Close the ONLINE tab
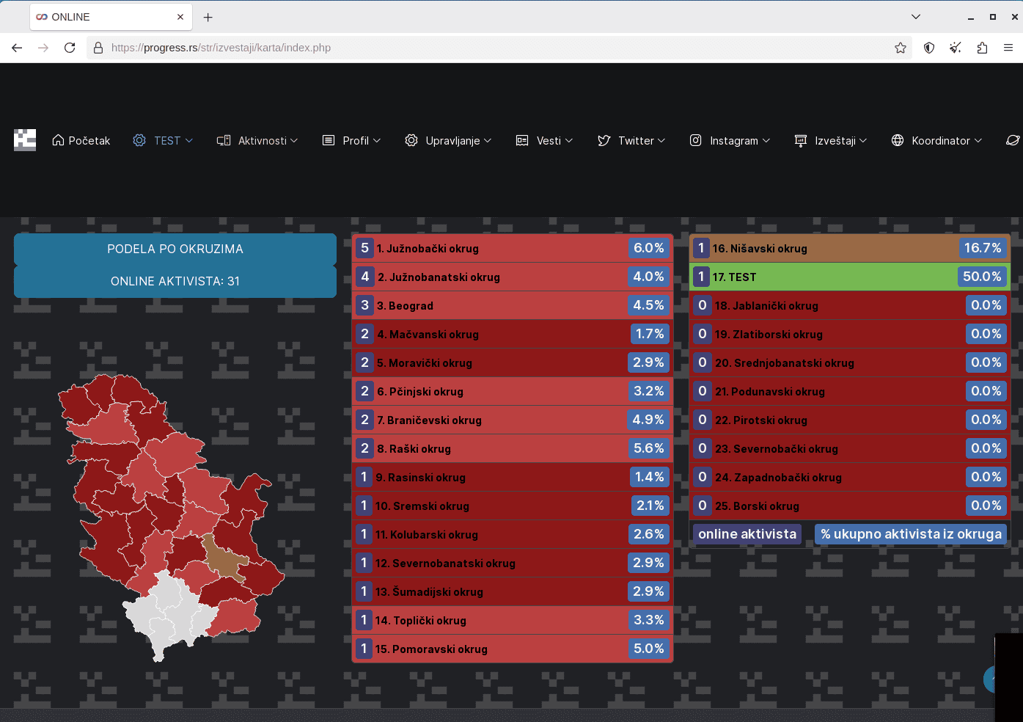 tap(180, 17)
